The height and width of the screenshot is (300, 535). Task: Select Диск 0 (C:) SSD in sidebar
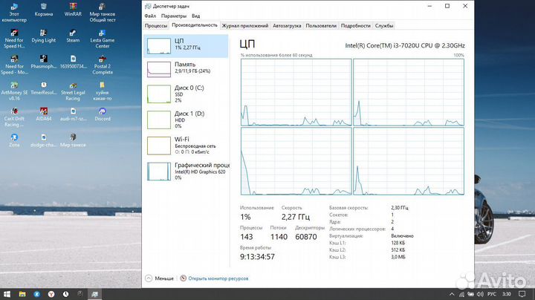click(x=187, y=94)
